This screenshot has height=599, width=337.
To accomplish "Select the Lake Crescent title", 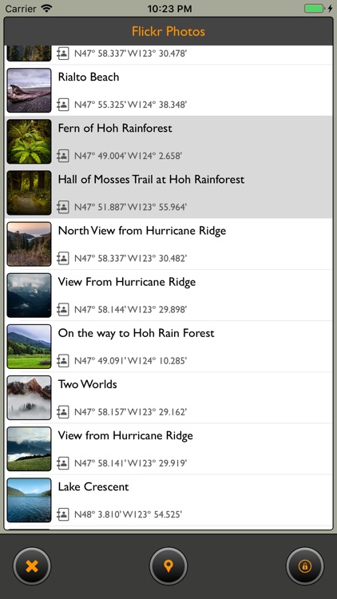I will 93,486.
